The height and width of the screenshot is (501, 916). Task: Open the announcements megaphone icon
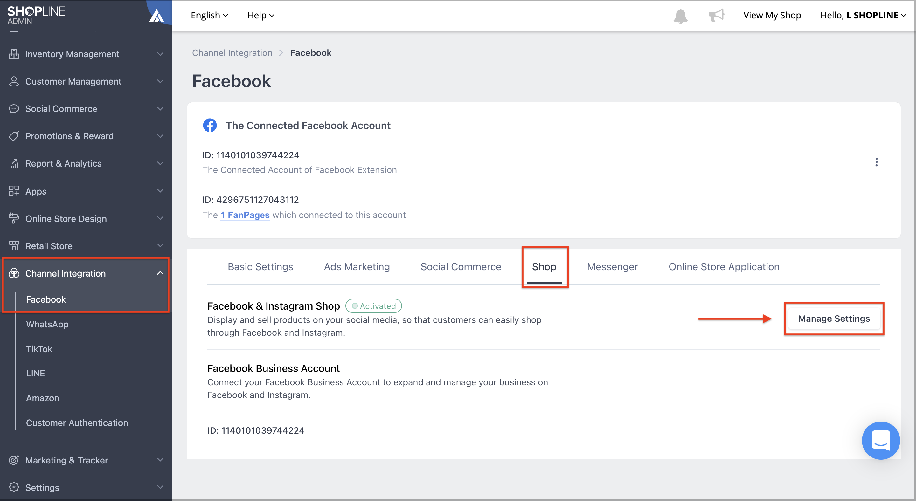pos(716,15)
